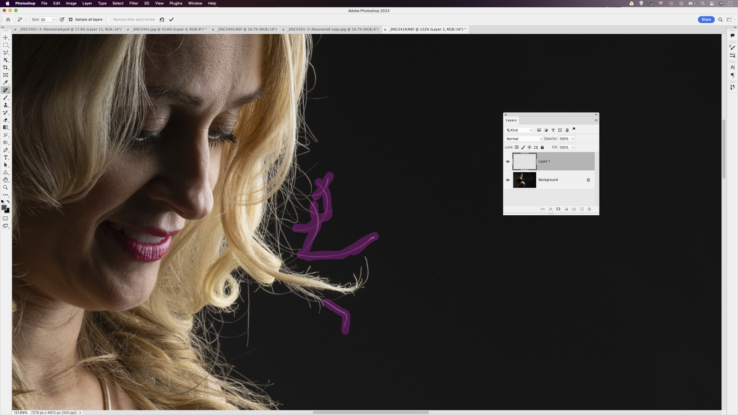Select the Crop tool
The height and width of the screenshot is (415, 738).
click(x=6, y=67)
